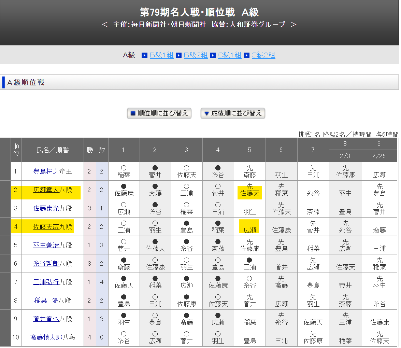This screenshot has width=401, height=348.
Task: Click 菅井's round 9 opponent 佐藤康
Action: point(379,319)
